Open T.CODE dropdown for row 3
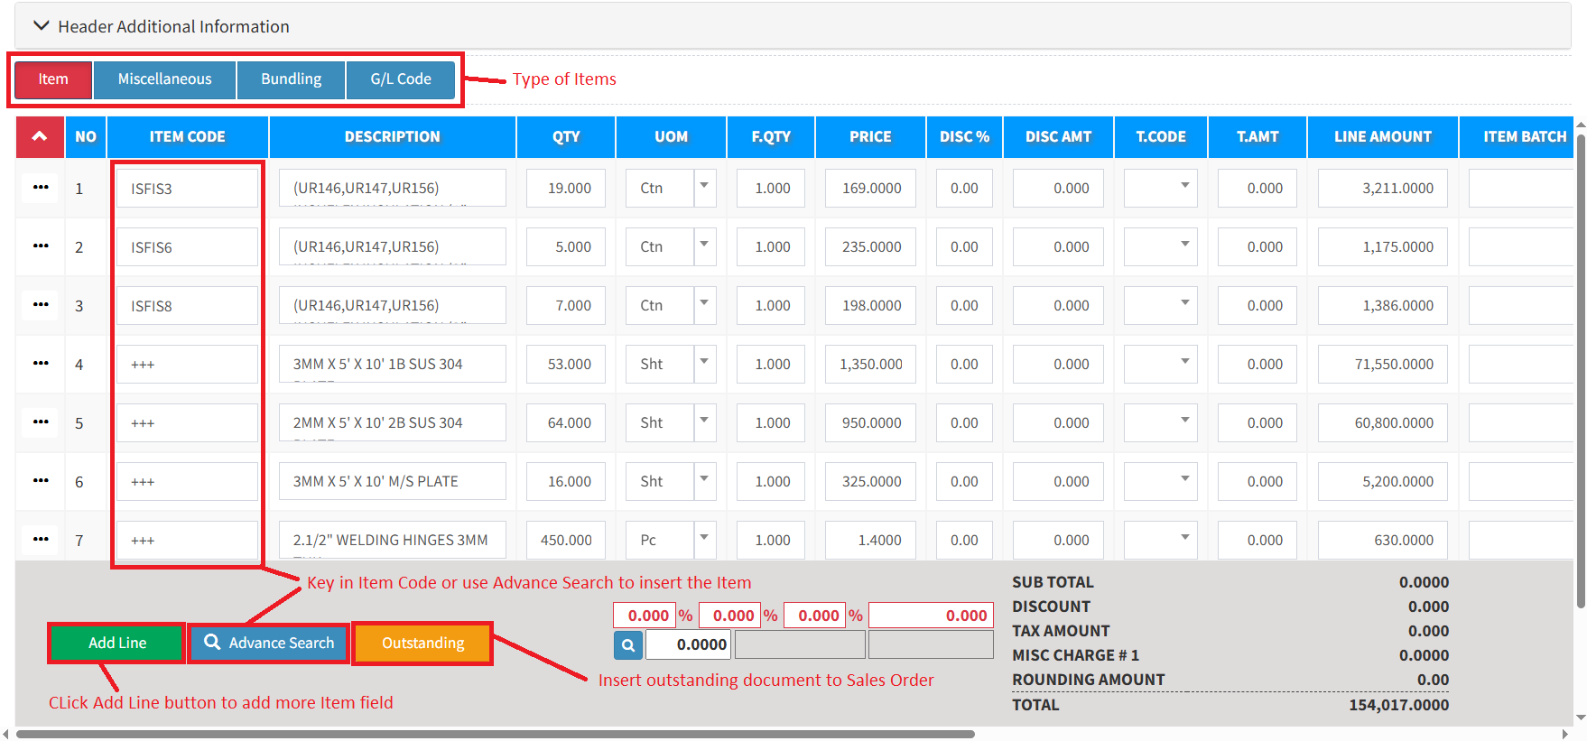This screenshot has height=741, width=1587. click(x=1183, y=304)
